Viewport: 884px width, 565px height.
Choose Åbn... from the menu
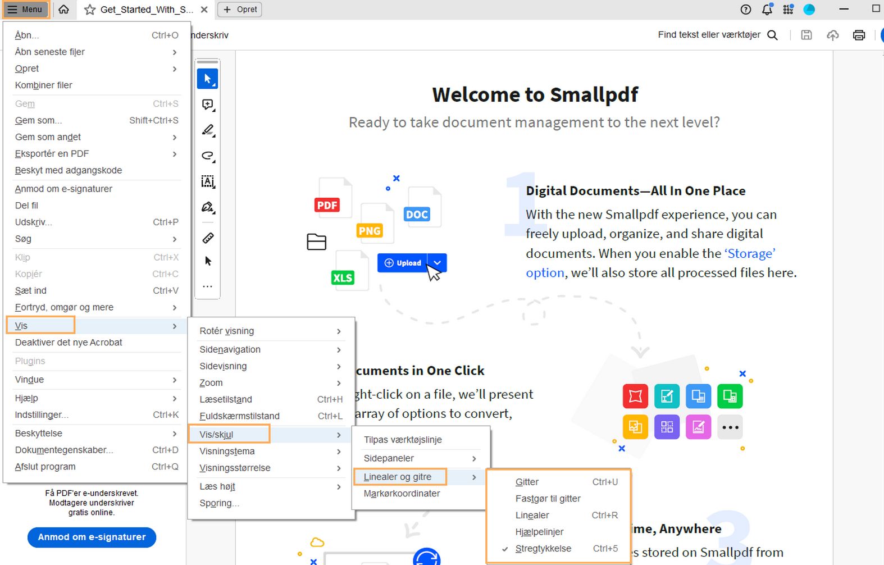(x=96, y=35)
